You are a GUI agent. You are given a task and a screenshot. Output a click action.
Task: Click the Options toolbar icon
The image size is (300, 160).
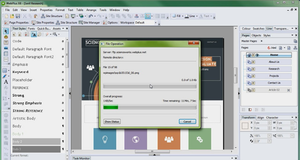(110, 23)
